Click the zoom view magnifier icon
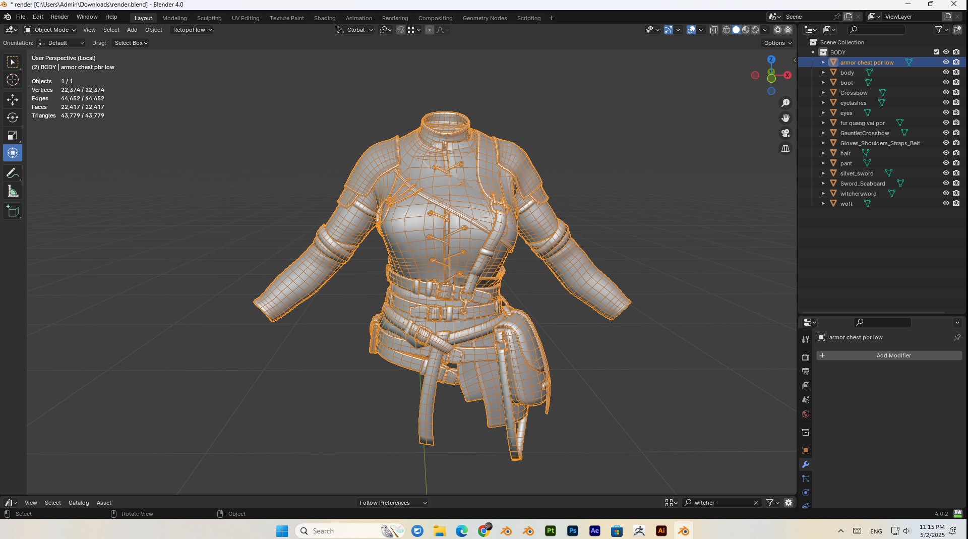Screen dimensions: 968x539 click(785, 103)
